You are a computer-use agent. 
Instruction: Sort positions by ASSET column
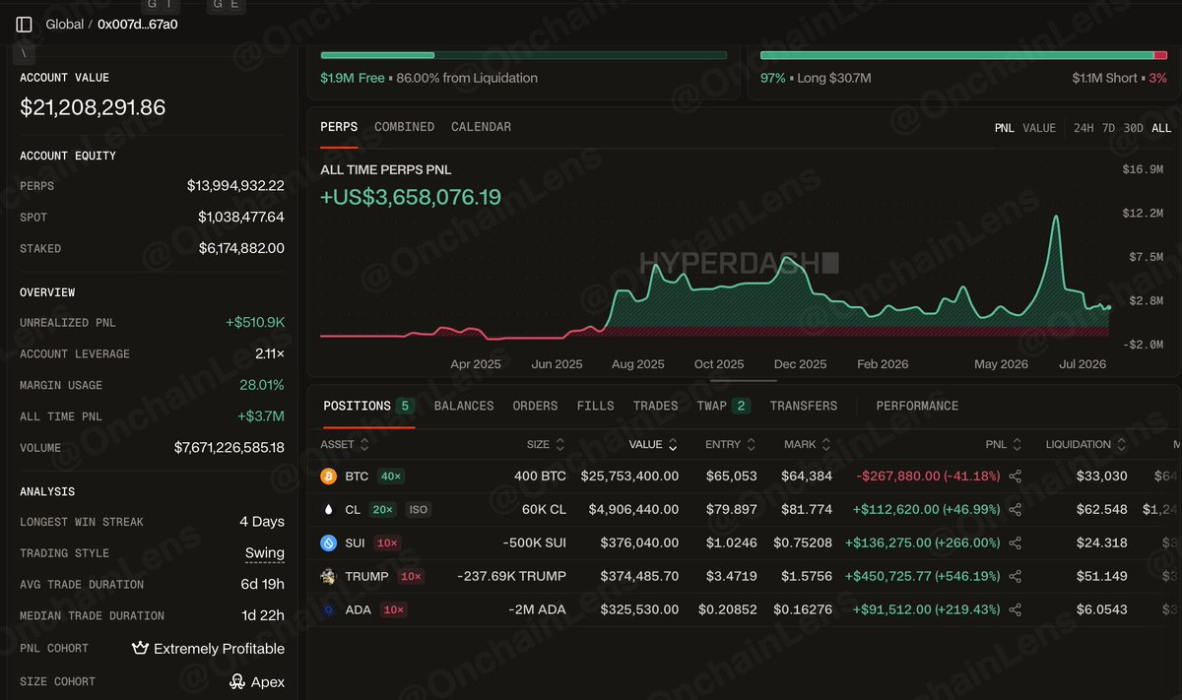click(x=345, y=445)
